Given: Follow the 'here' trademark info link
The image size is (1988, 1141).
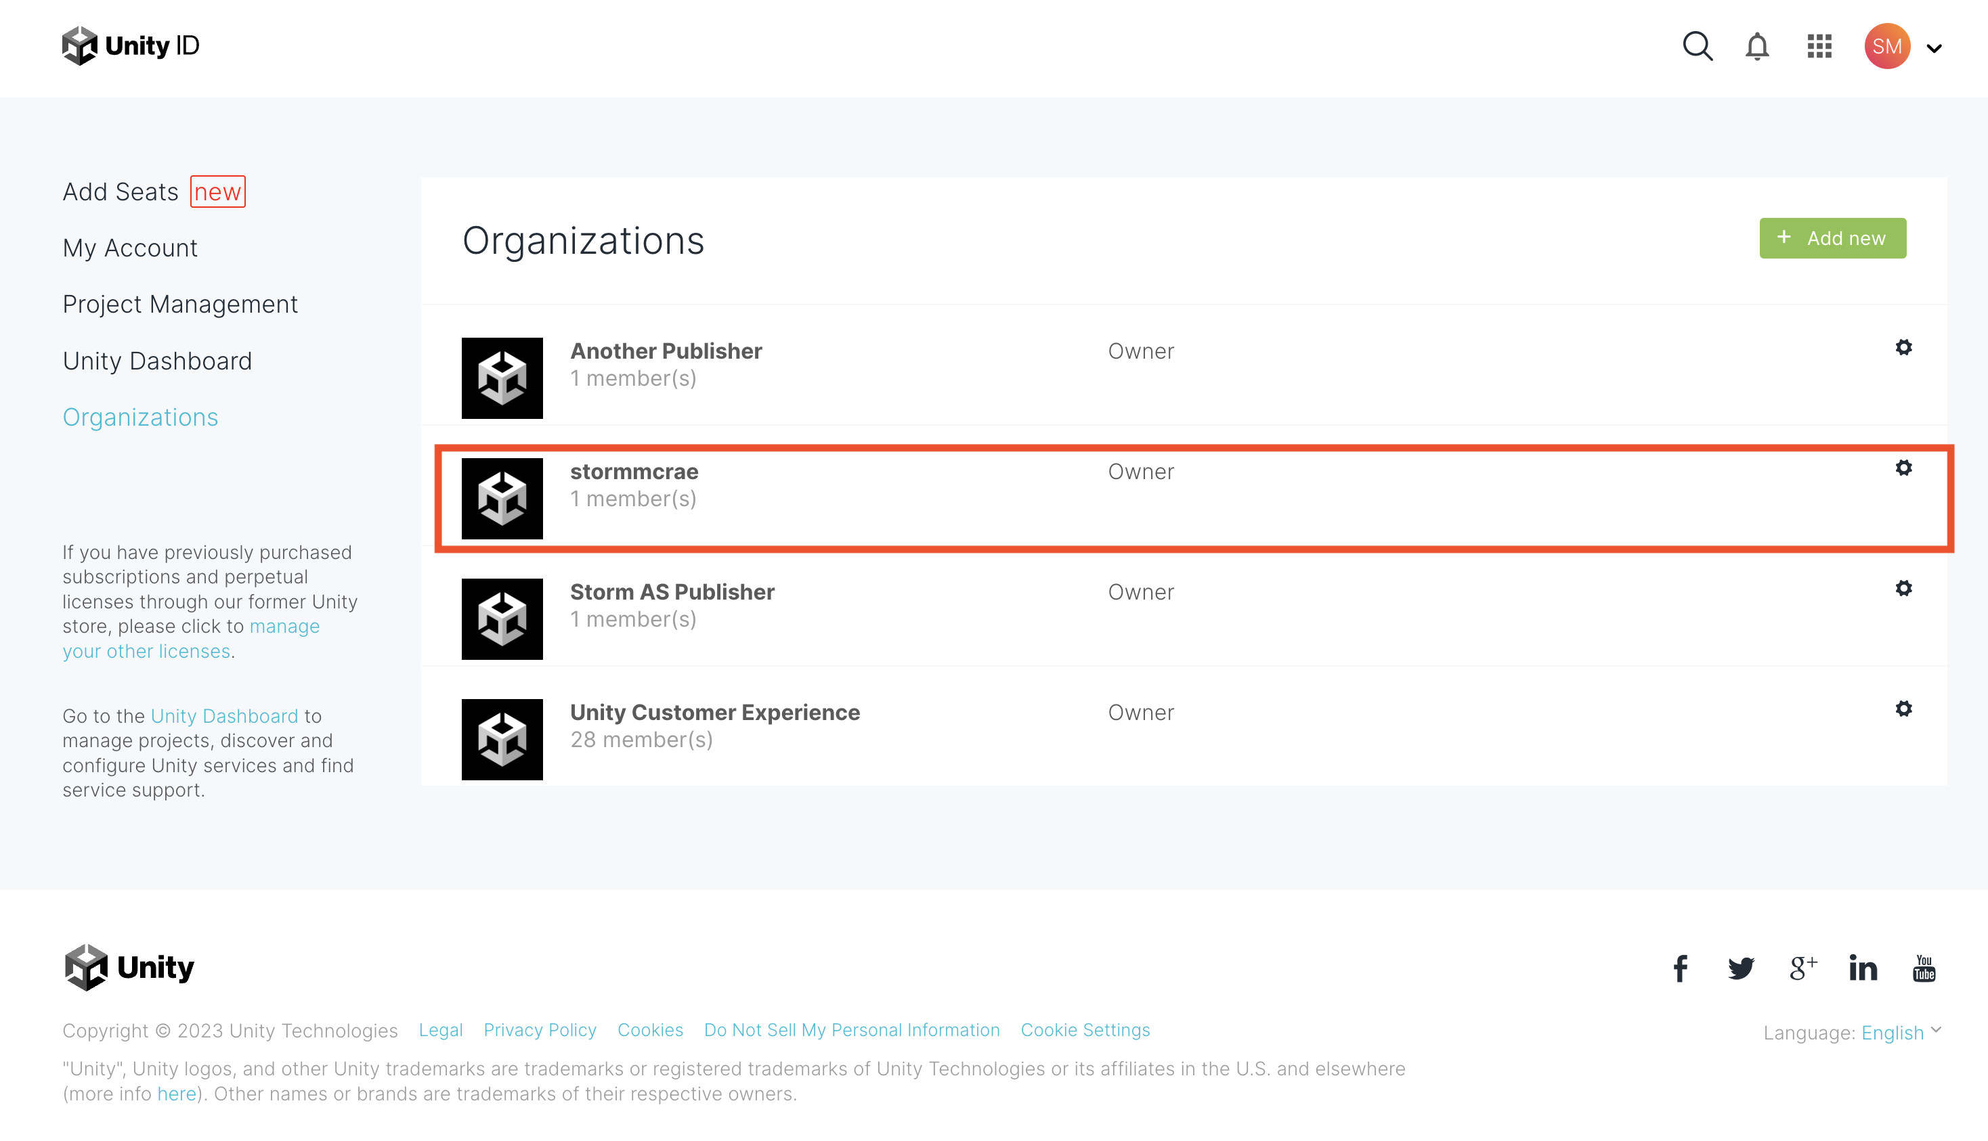Looking at the screenshot, I should click(176, 1095).
